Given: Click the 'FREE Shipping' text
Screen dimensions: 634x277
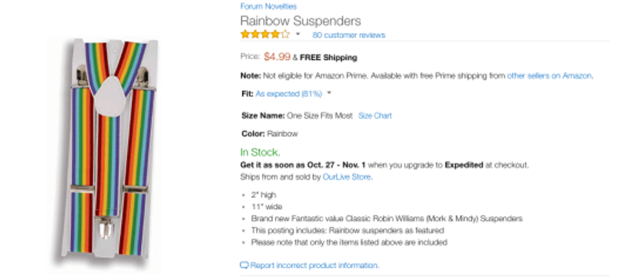Looking at the screenshot, I should pyautogui.click(x=328, y=57).
